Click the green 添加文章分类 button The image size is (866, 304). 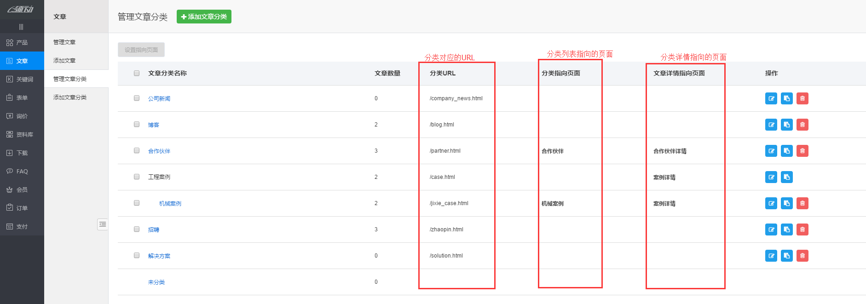point(204,17)
